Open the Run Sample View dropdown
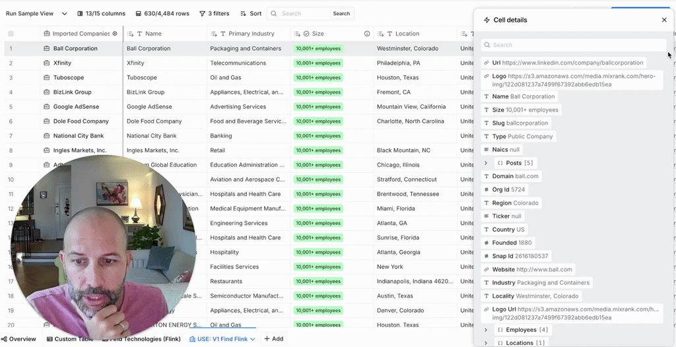Image resolution: width=676 pixels, height=347 pixels. tap(64, 13)
